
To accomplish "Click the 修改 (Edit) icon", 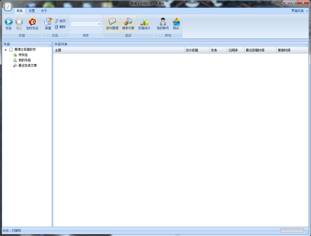I will click(57, 21).
